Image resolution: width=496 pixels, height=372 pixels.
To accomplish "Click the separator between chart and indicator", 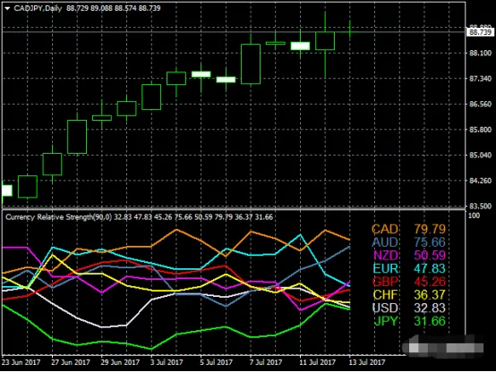I will coord(234,209).
